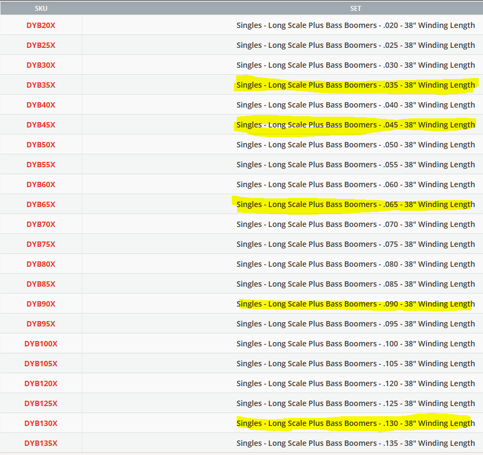
Task: Select the .070 Bass Boomers single description
Action: [356, 224]
